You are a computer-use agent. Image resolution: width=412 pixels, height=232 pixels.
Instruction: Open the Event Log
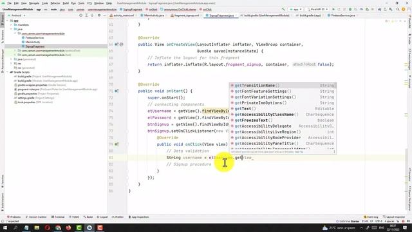tap(371, 217)
